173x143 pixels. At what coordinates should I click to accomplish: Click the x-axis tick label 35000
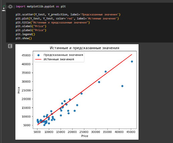107,132
